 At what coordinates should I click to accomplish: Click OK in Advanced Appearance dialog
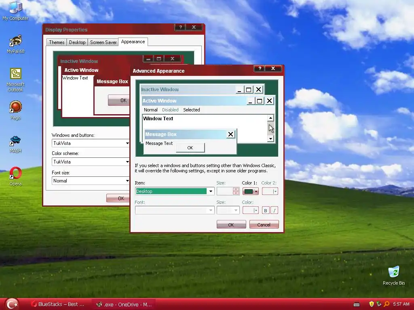[x=231, y=224]
